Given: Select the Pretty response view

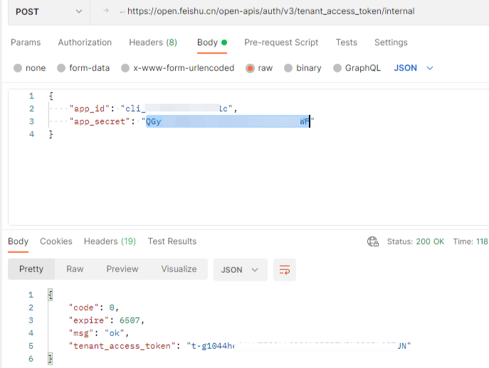Looking at the screenshot, I should [31, 269].
